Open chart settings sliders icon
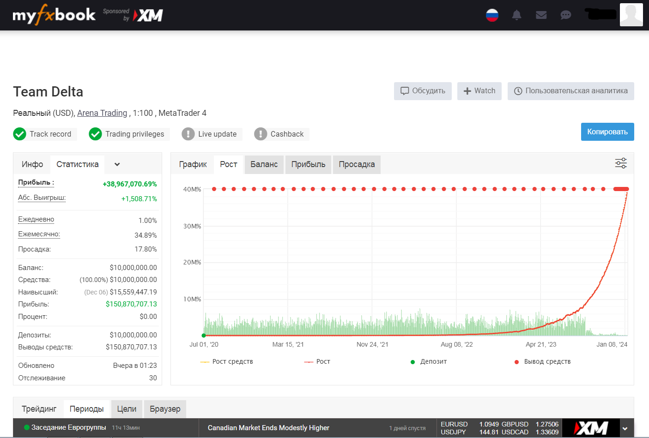 point(621,163)
